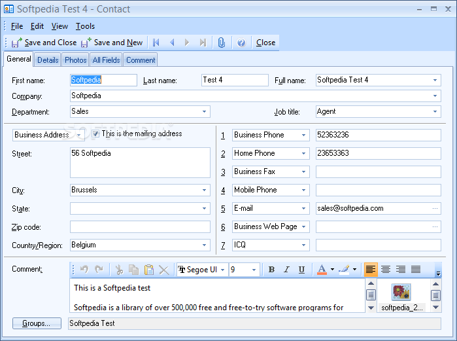Delete selected comment text with X icon
Viewport: 457px width, 341px height.
click(164, 270)
